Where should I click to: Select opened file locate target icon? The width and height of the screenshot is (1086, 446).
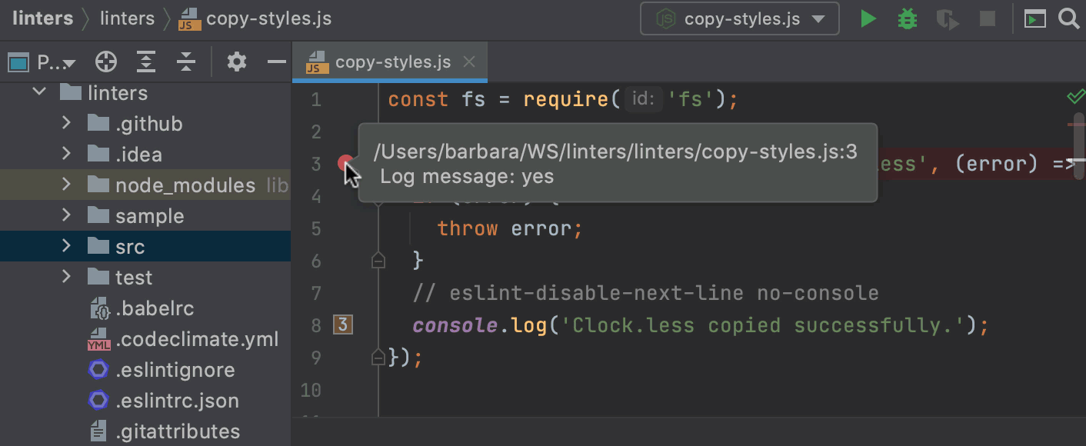coord(106,62)
